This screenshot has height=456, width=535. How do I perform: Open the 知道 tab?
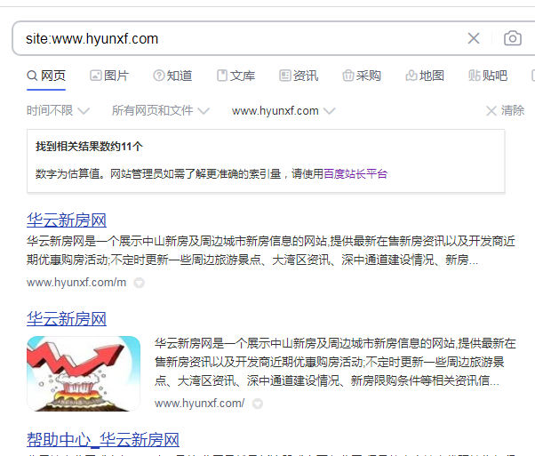(172, 76)
